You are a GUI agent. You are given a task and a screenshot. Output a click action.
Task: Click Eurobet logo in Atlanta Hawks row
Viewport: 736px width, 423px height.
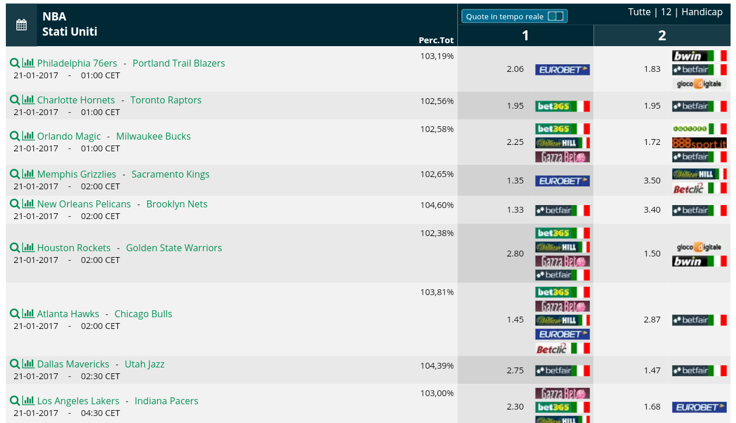(x=563, y=334)
